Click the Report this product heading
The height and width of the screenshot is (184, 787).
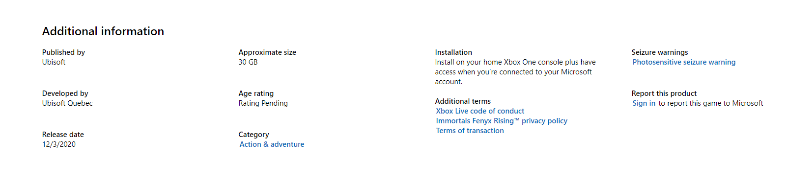664,93
